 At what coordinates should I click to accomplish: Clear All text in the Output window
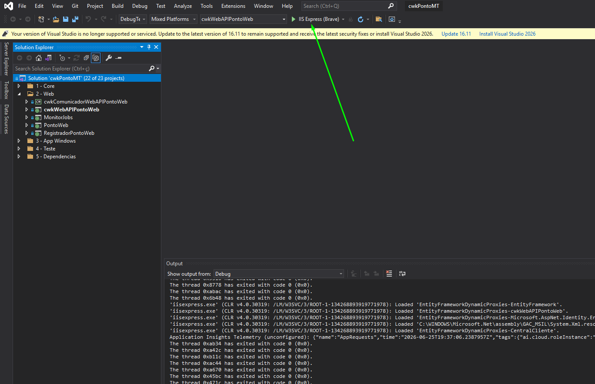point(389,274)
